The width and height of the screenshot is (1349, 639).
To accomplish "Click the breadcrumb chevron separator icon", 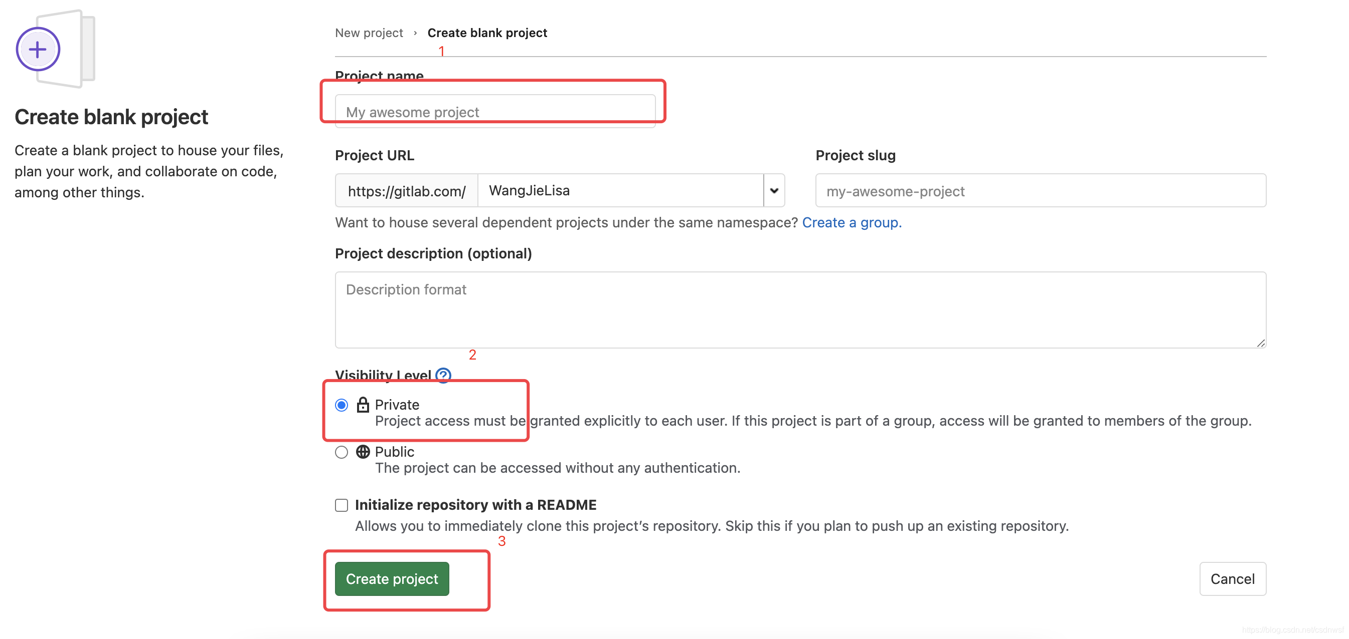I will click(415, 33).
